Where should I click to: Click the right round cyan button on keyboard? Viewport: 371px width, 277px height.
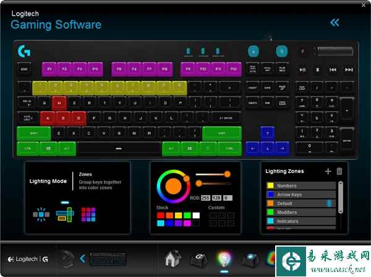pyautogui.click(x=281, y=51)
